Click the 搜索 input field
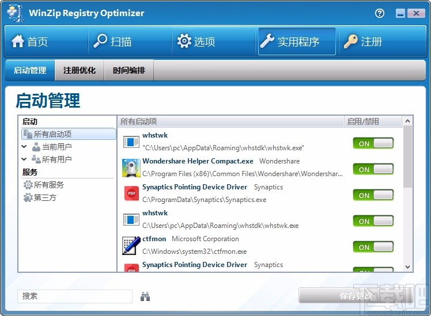431x316 pixels. click(x=75, y=296)
